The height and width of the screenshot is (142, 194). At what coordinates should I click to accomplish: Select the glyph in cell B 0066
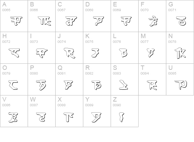coord(45,21)
